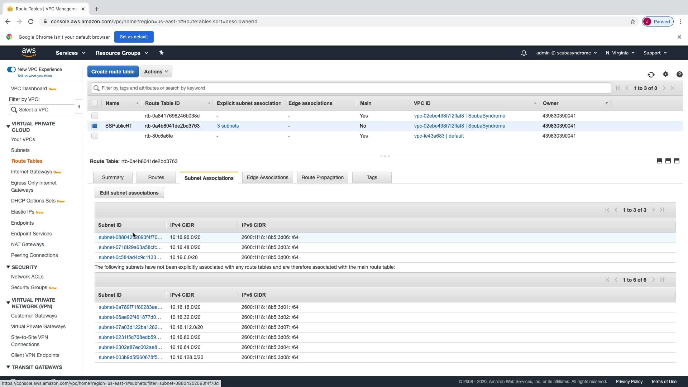688x387 pixels.
Task: Open the table settings gear icon
Action: (665, 74)
